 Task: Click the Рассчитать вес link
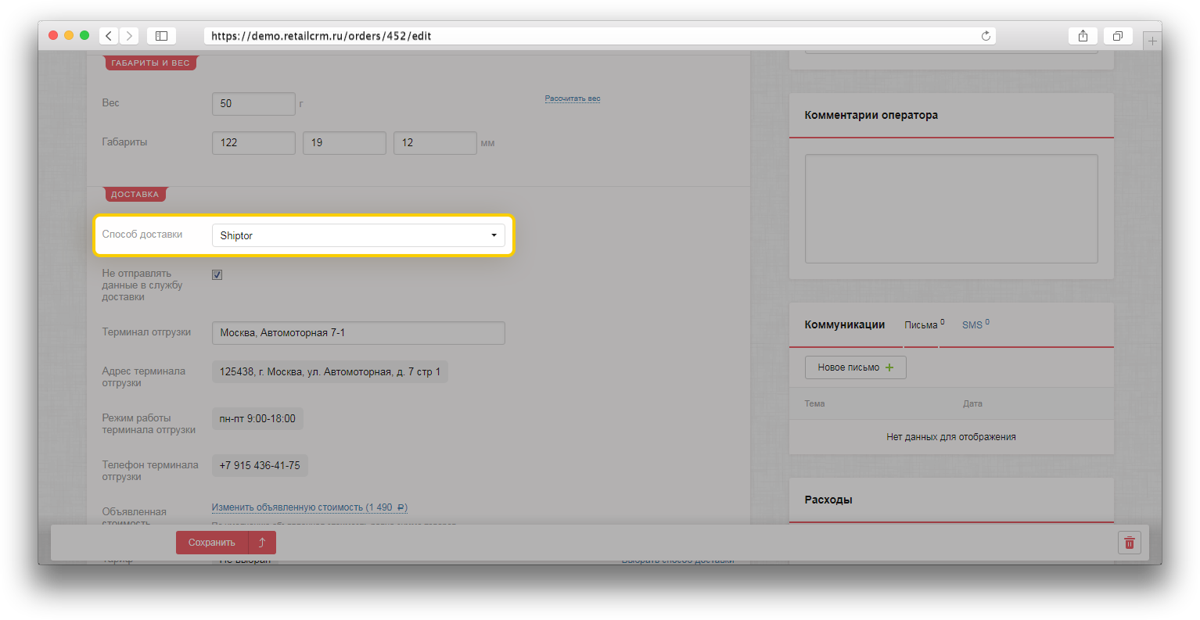pos(573,99)
